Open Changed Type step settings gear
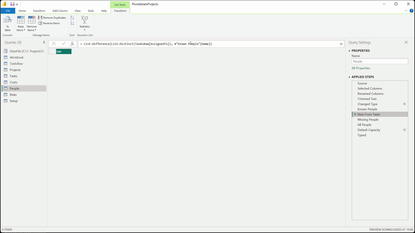Viewport: 415px width, 233px height. click(x=404, y=104)
